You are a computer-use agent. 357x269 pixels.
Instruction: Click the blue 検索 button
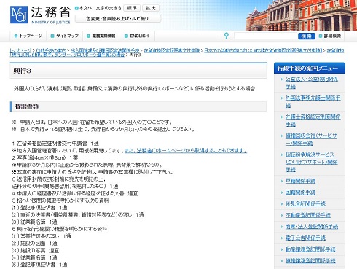pyautogui.click(x=306, y=36)
